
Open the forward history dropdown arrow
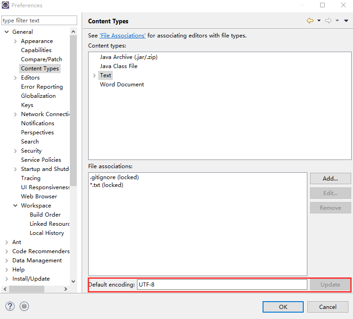337,21
